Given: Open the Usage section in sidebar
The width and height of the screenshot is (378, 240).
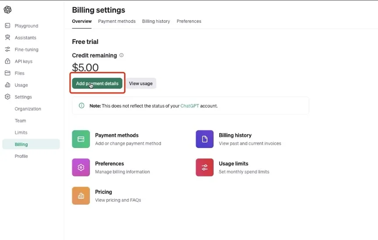Looking at the screenshot, I should (21, 85).
